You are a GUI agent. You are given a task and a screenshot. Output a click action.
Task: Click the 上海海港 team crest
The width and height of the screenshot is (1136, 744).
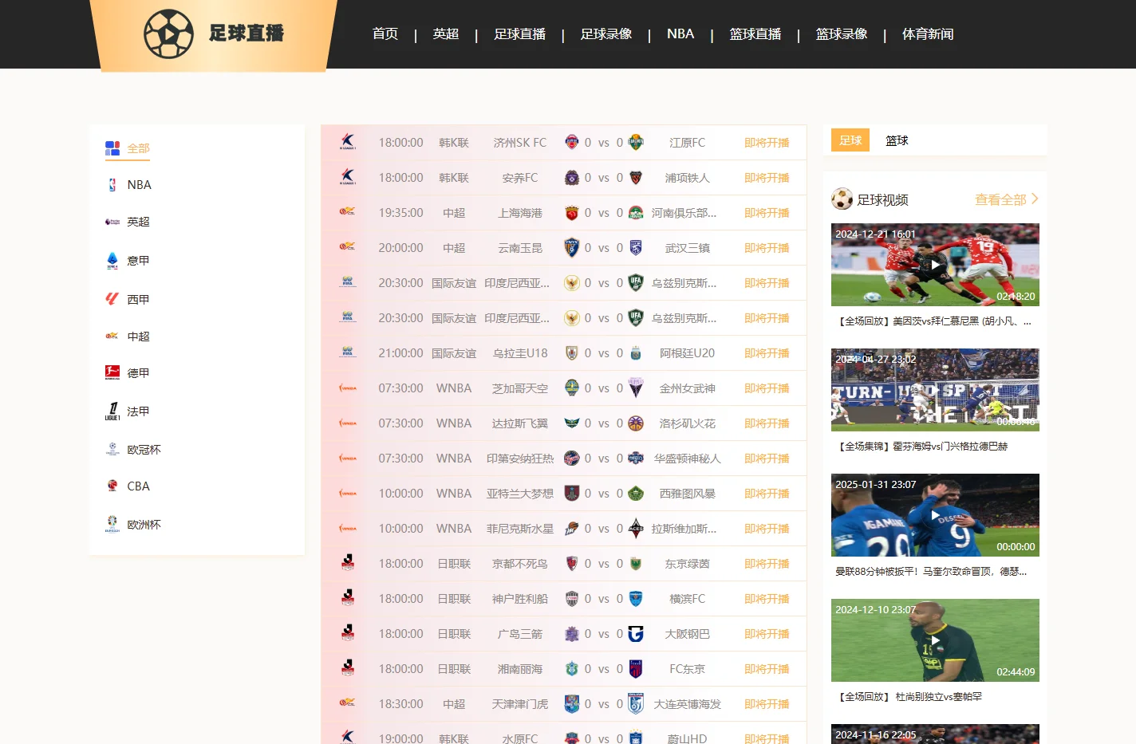[x=571, y=213]
